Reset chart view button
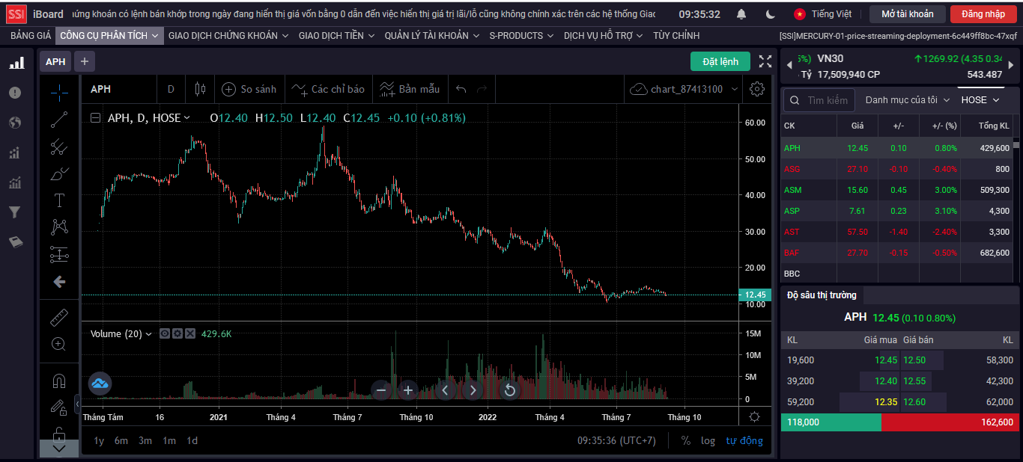The image size is (1023, 462). coord(510,389)
